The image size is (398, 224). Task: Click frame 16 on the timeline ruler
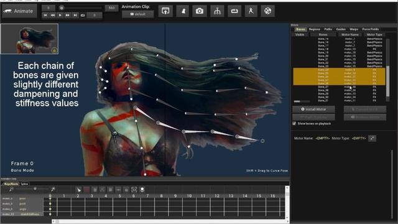(272, 196)
